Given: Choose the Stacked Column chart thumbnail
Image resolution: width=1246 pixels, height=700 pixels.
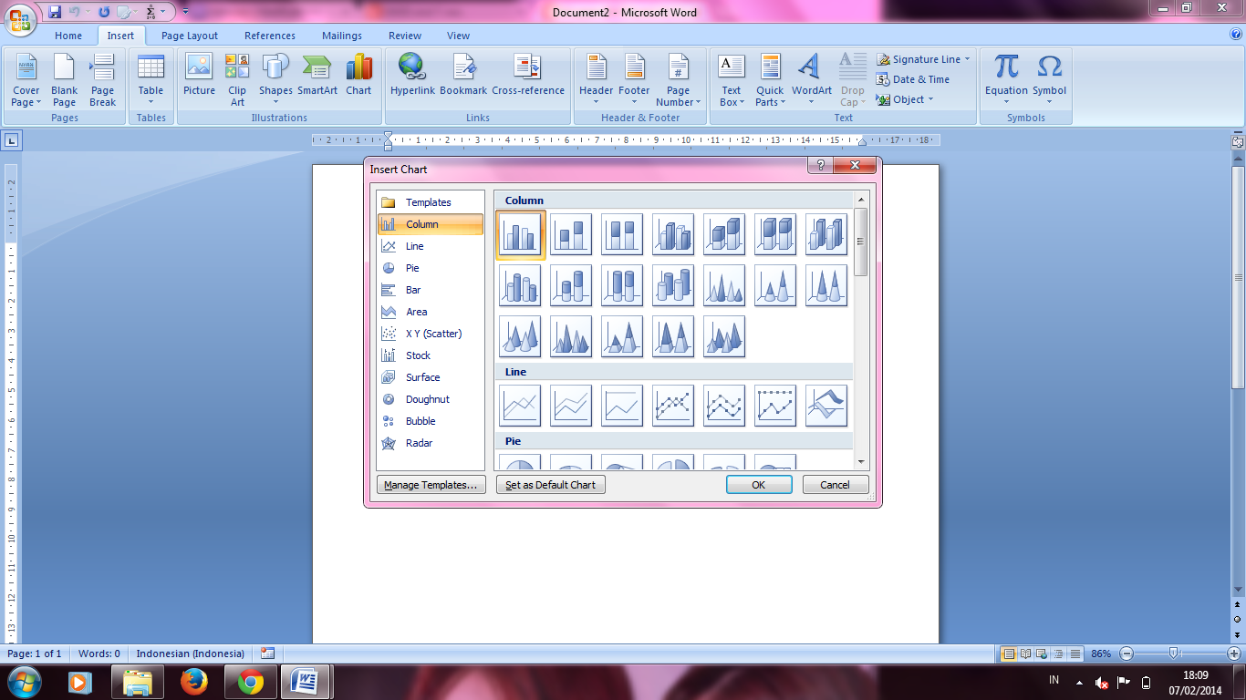Looking at the screenshot, I should tap(571, 234).
